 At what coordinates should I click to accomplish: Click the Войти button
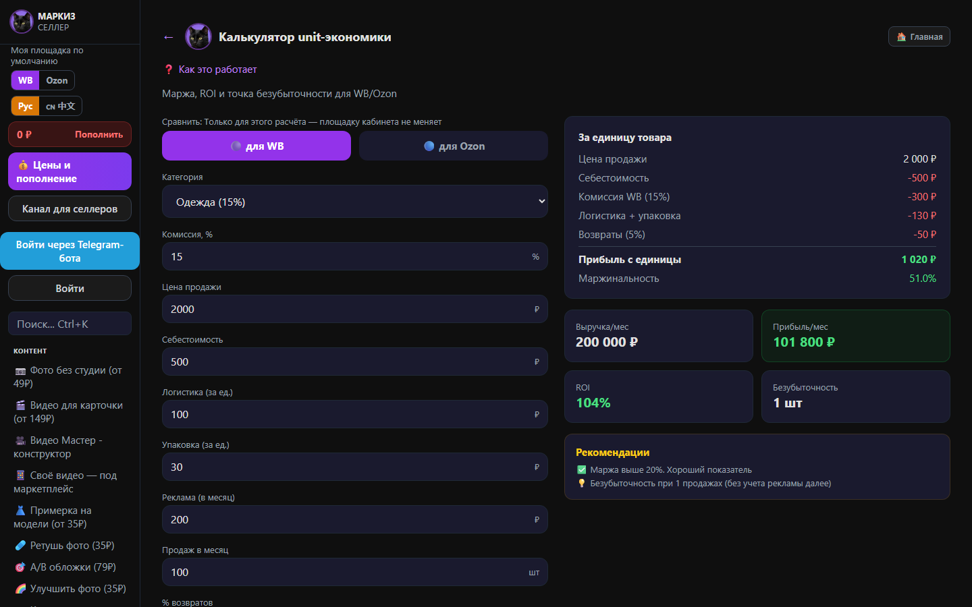(70, 288)
